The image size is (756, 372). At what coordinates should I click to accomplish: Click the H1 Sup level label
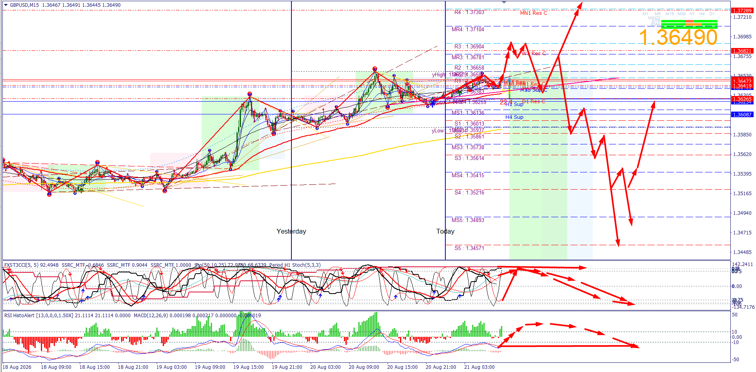click(514, 104)
